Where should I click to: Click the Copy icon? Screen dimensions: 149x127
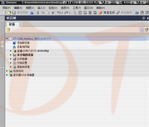click(43, 13)
